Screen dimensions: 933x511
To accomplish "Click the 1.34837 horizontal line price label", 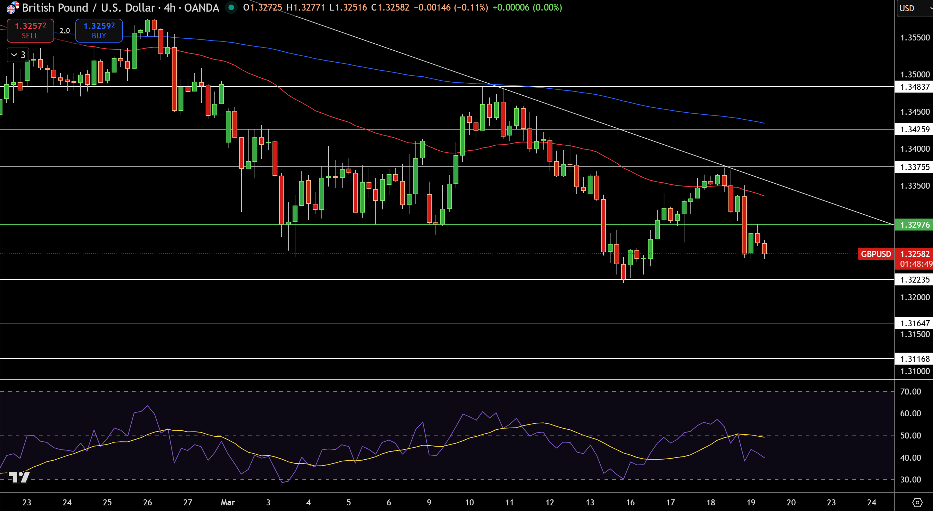I will click(x=914, y=87).
